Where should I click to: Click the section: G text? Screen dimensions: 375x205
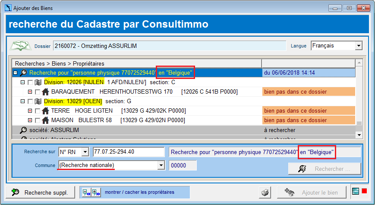pyautogui.click(x=118, y=101)
